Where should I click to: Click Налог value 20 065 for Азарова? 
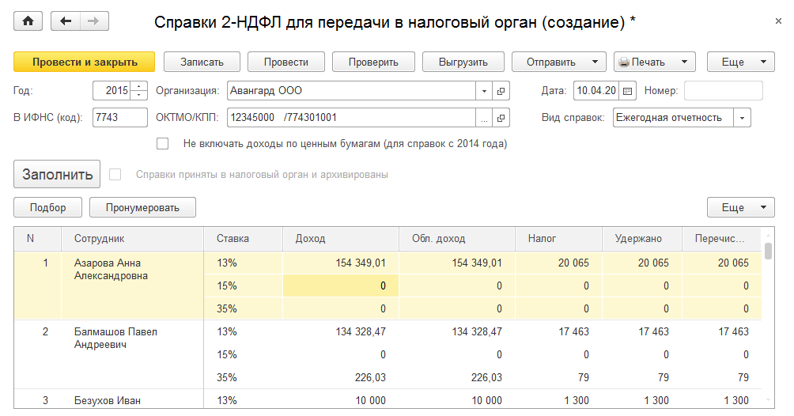(558, 263)
